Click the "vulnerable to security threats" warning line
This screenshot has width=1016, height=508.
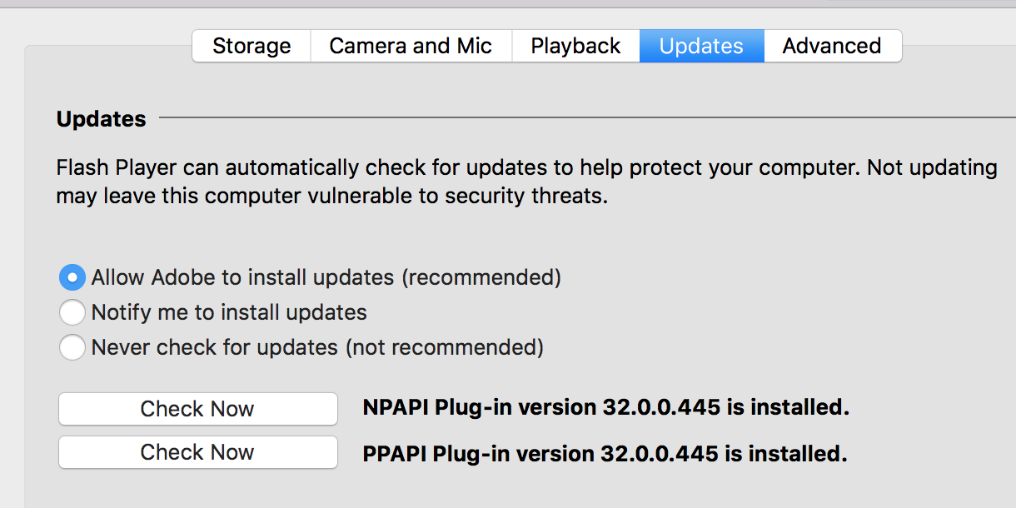(331, 197)
